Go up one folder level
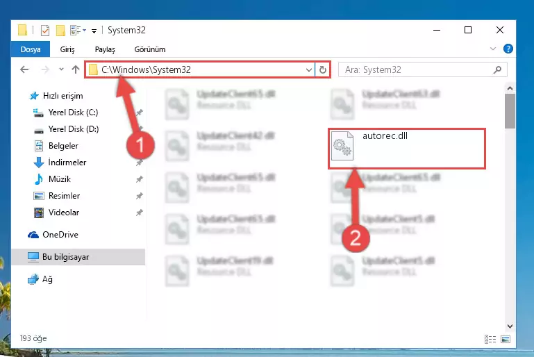Viewport: 534px width, 357px height. point(76,69)
